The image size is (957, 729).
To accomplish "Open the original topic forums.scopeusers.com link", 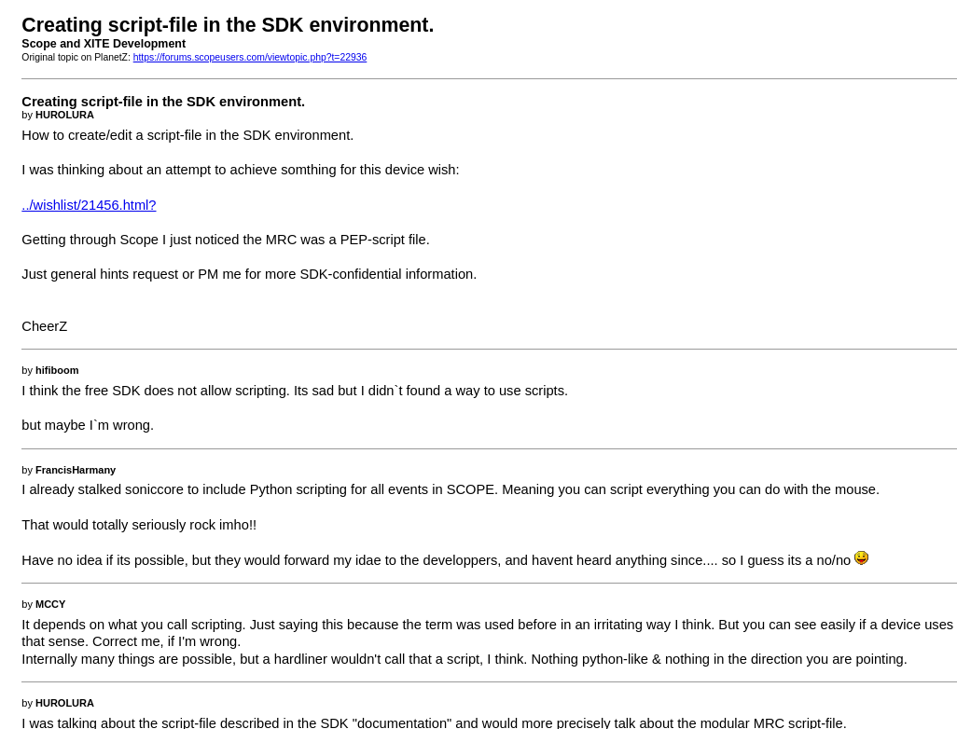I will (249, 58).
